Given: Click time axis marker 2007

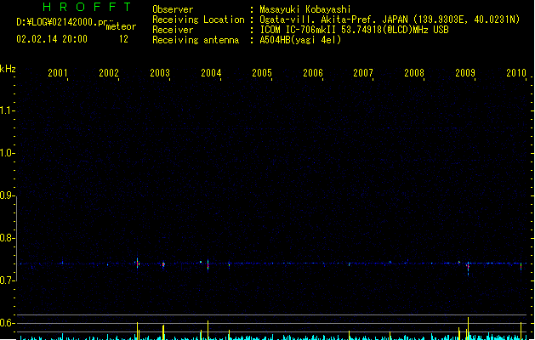Looking at the screenshot, I should pos(363,72).
